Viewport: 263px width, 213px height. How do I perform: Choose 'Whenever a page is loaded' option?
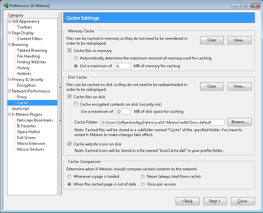[69, 176]
